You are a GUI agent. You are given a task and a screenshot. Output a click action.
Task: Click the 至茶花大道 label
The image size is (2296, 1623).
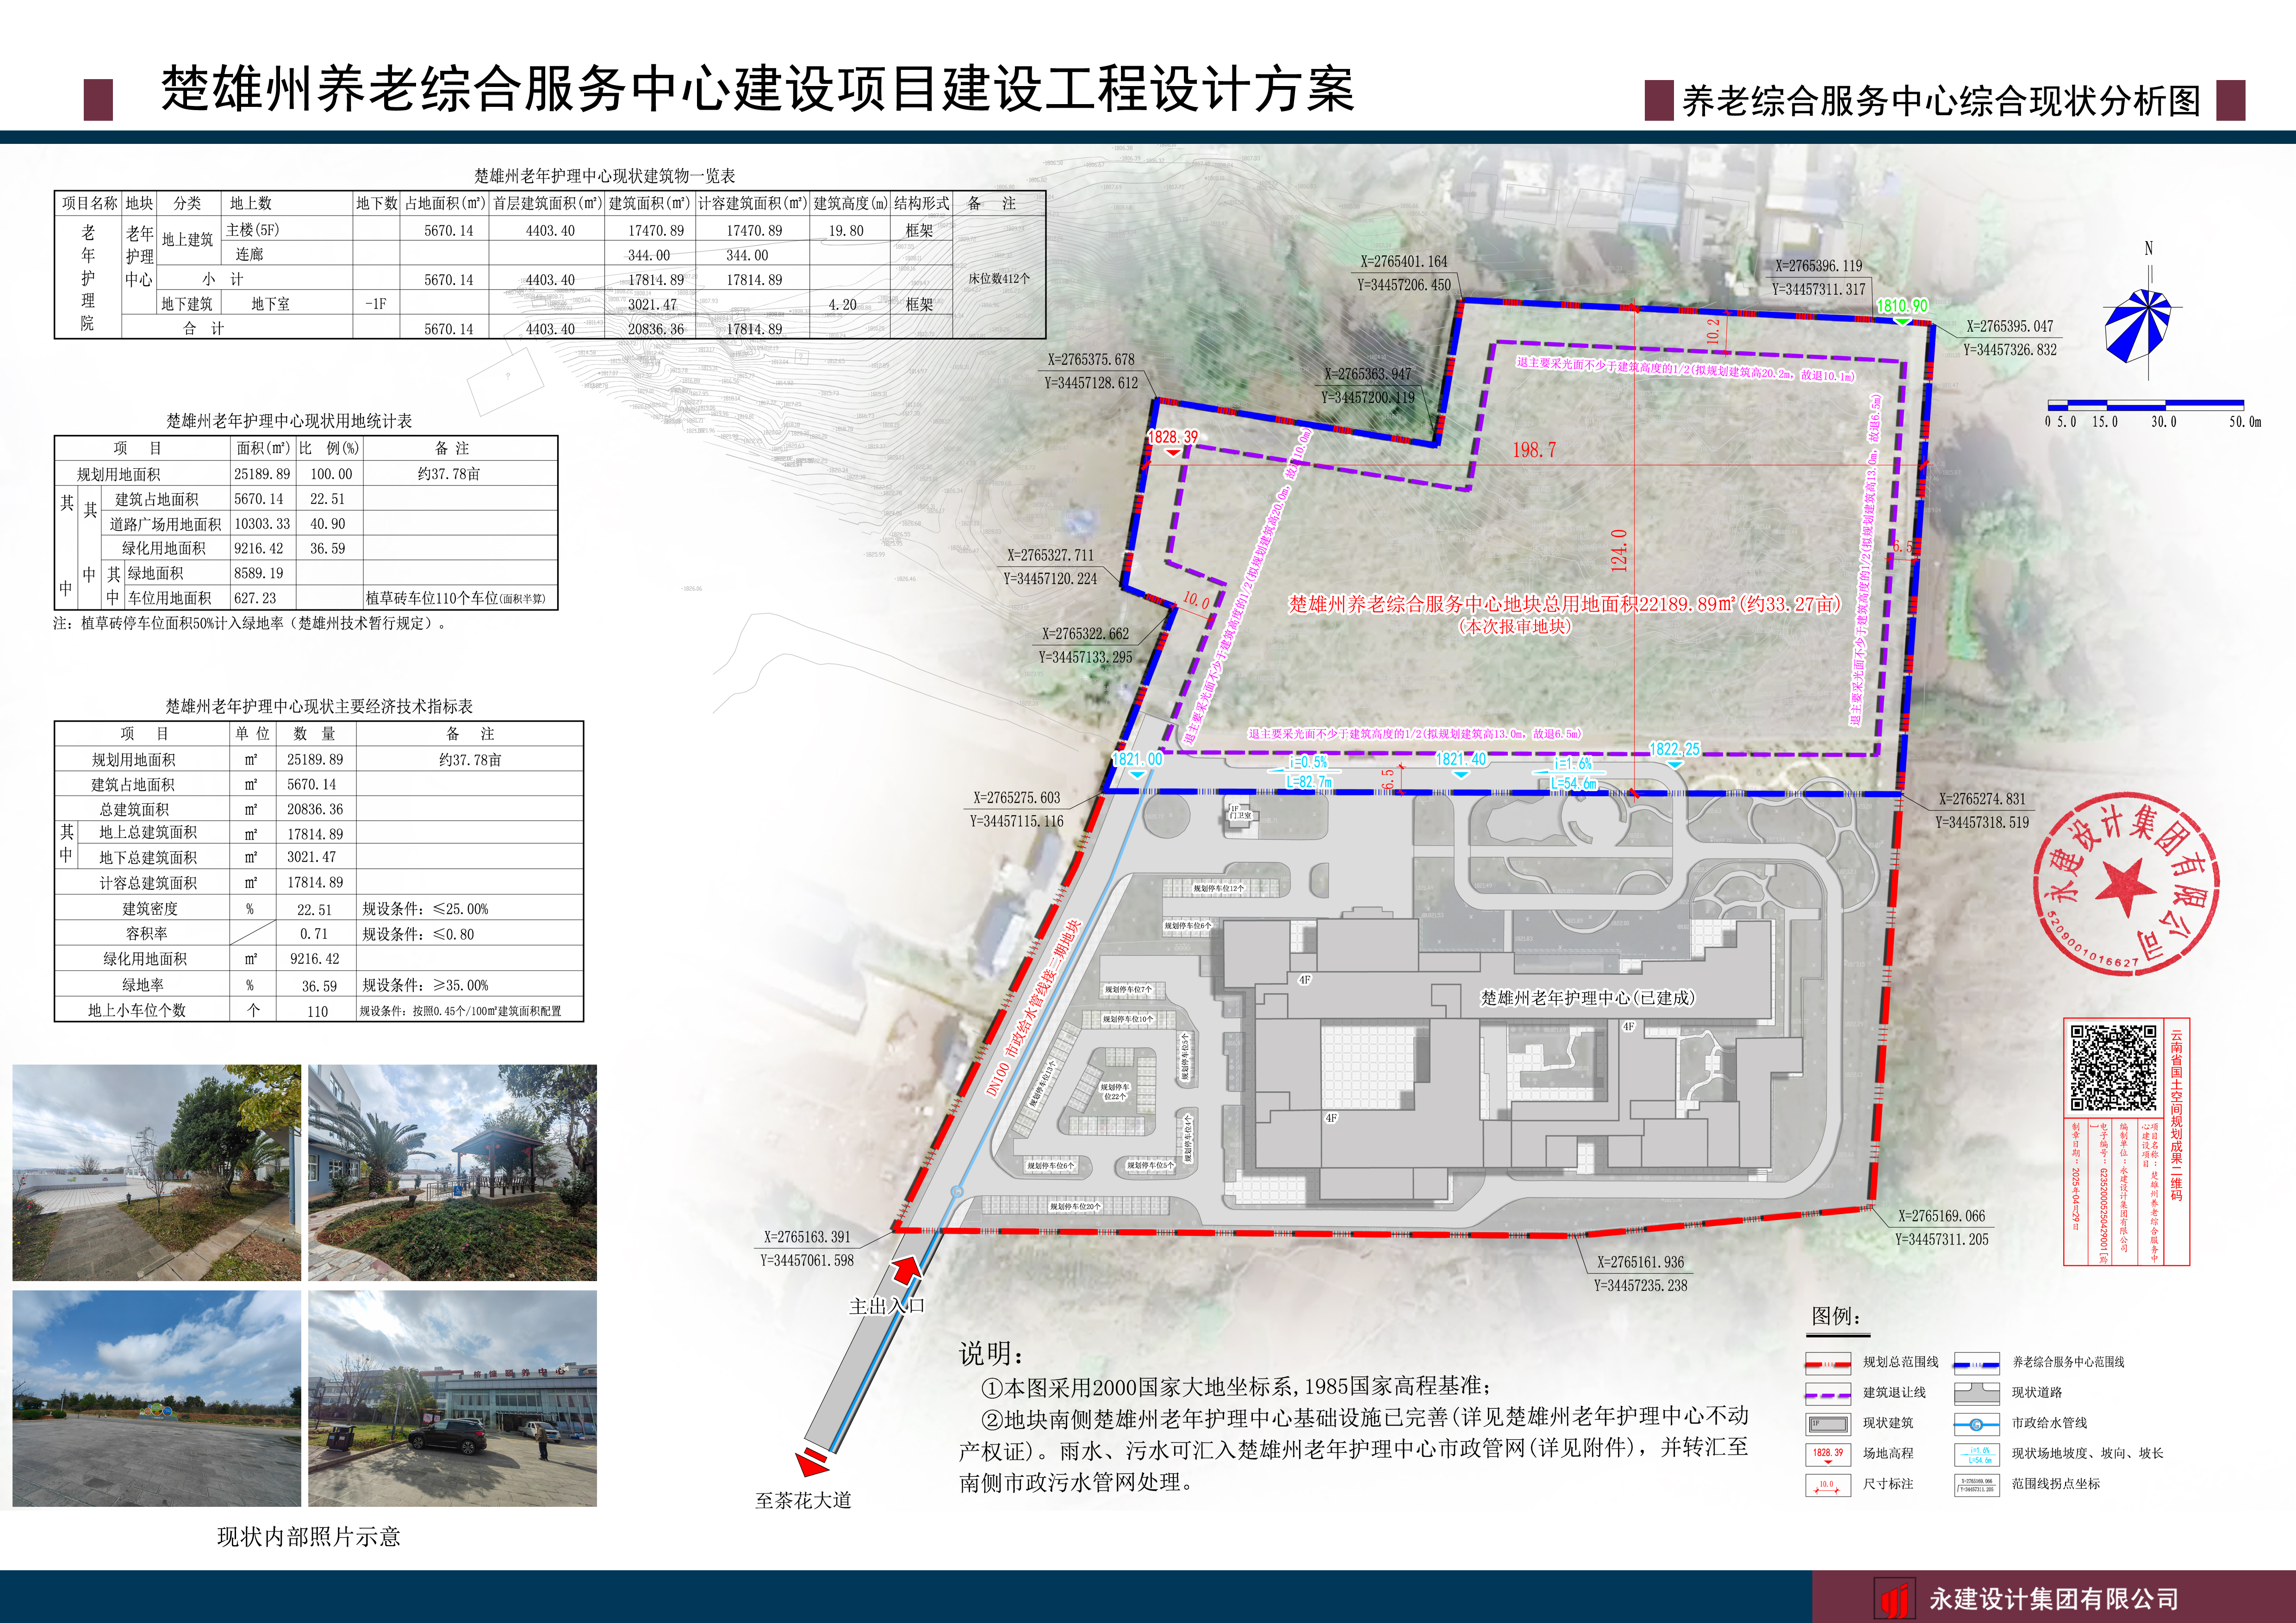(x=803, y=1501)
